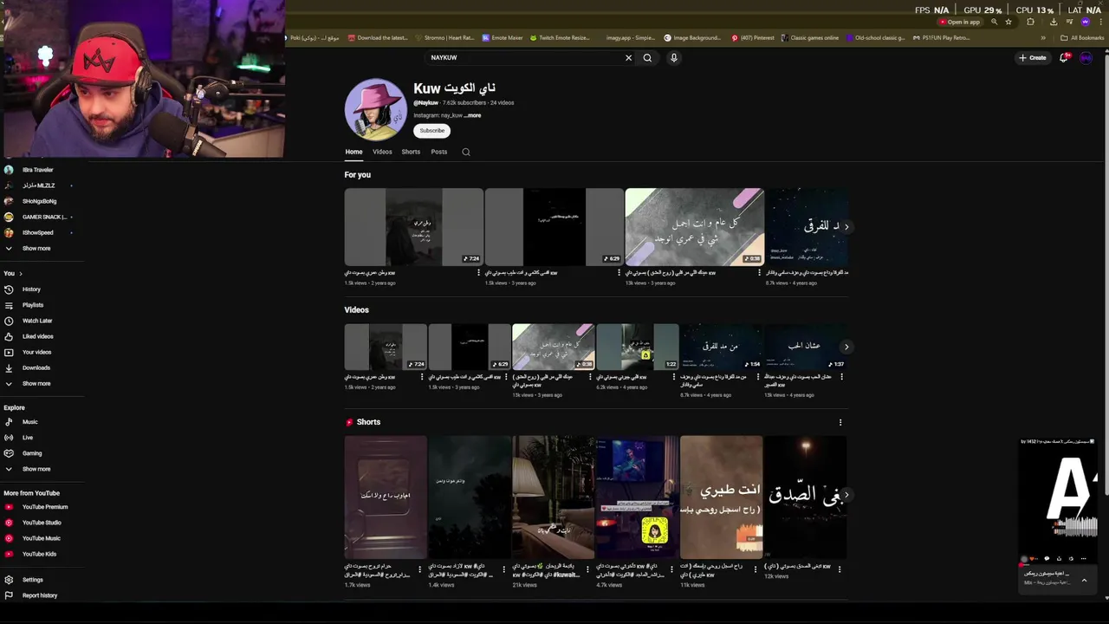Bookmark this page with star icon
Image resolution: width=1109 pixels, height=624 pixels.
pyautogui.click(x=1008, y=22)
